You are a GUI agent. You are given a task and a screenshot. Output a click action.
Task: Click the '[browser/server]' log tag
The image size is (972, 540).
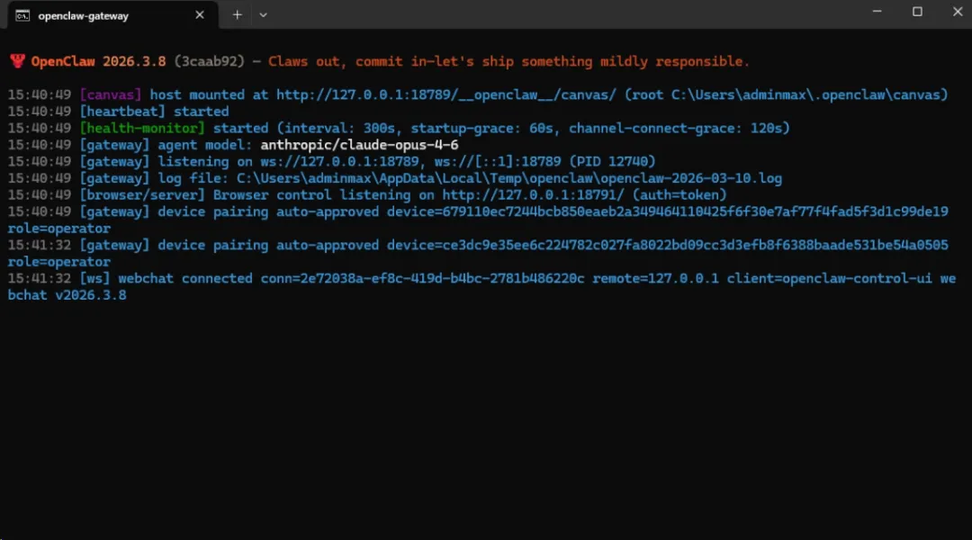click(x=142, y=195)
